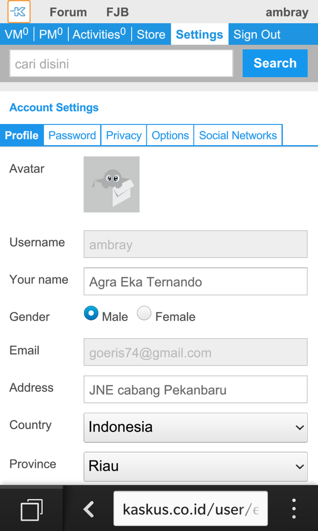The height and width of the screenshot is (531, 318).
Task: Open the Options tab
Action: coord(170,135)
